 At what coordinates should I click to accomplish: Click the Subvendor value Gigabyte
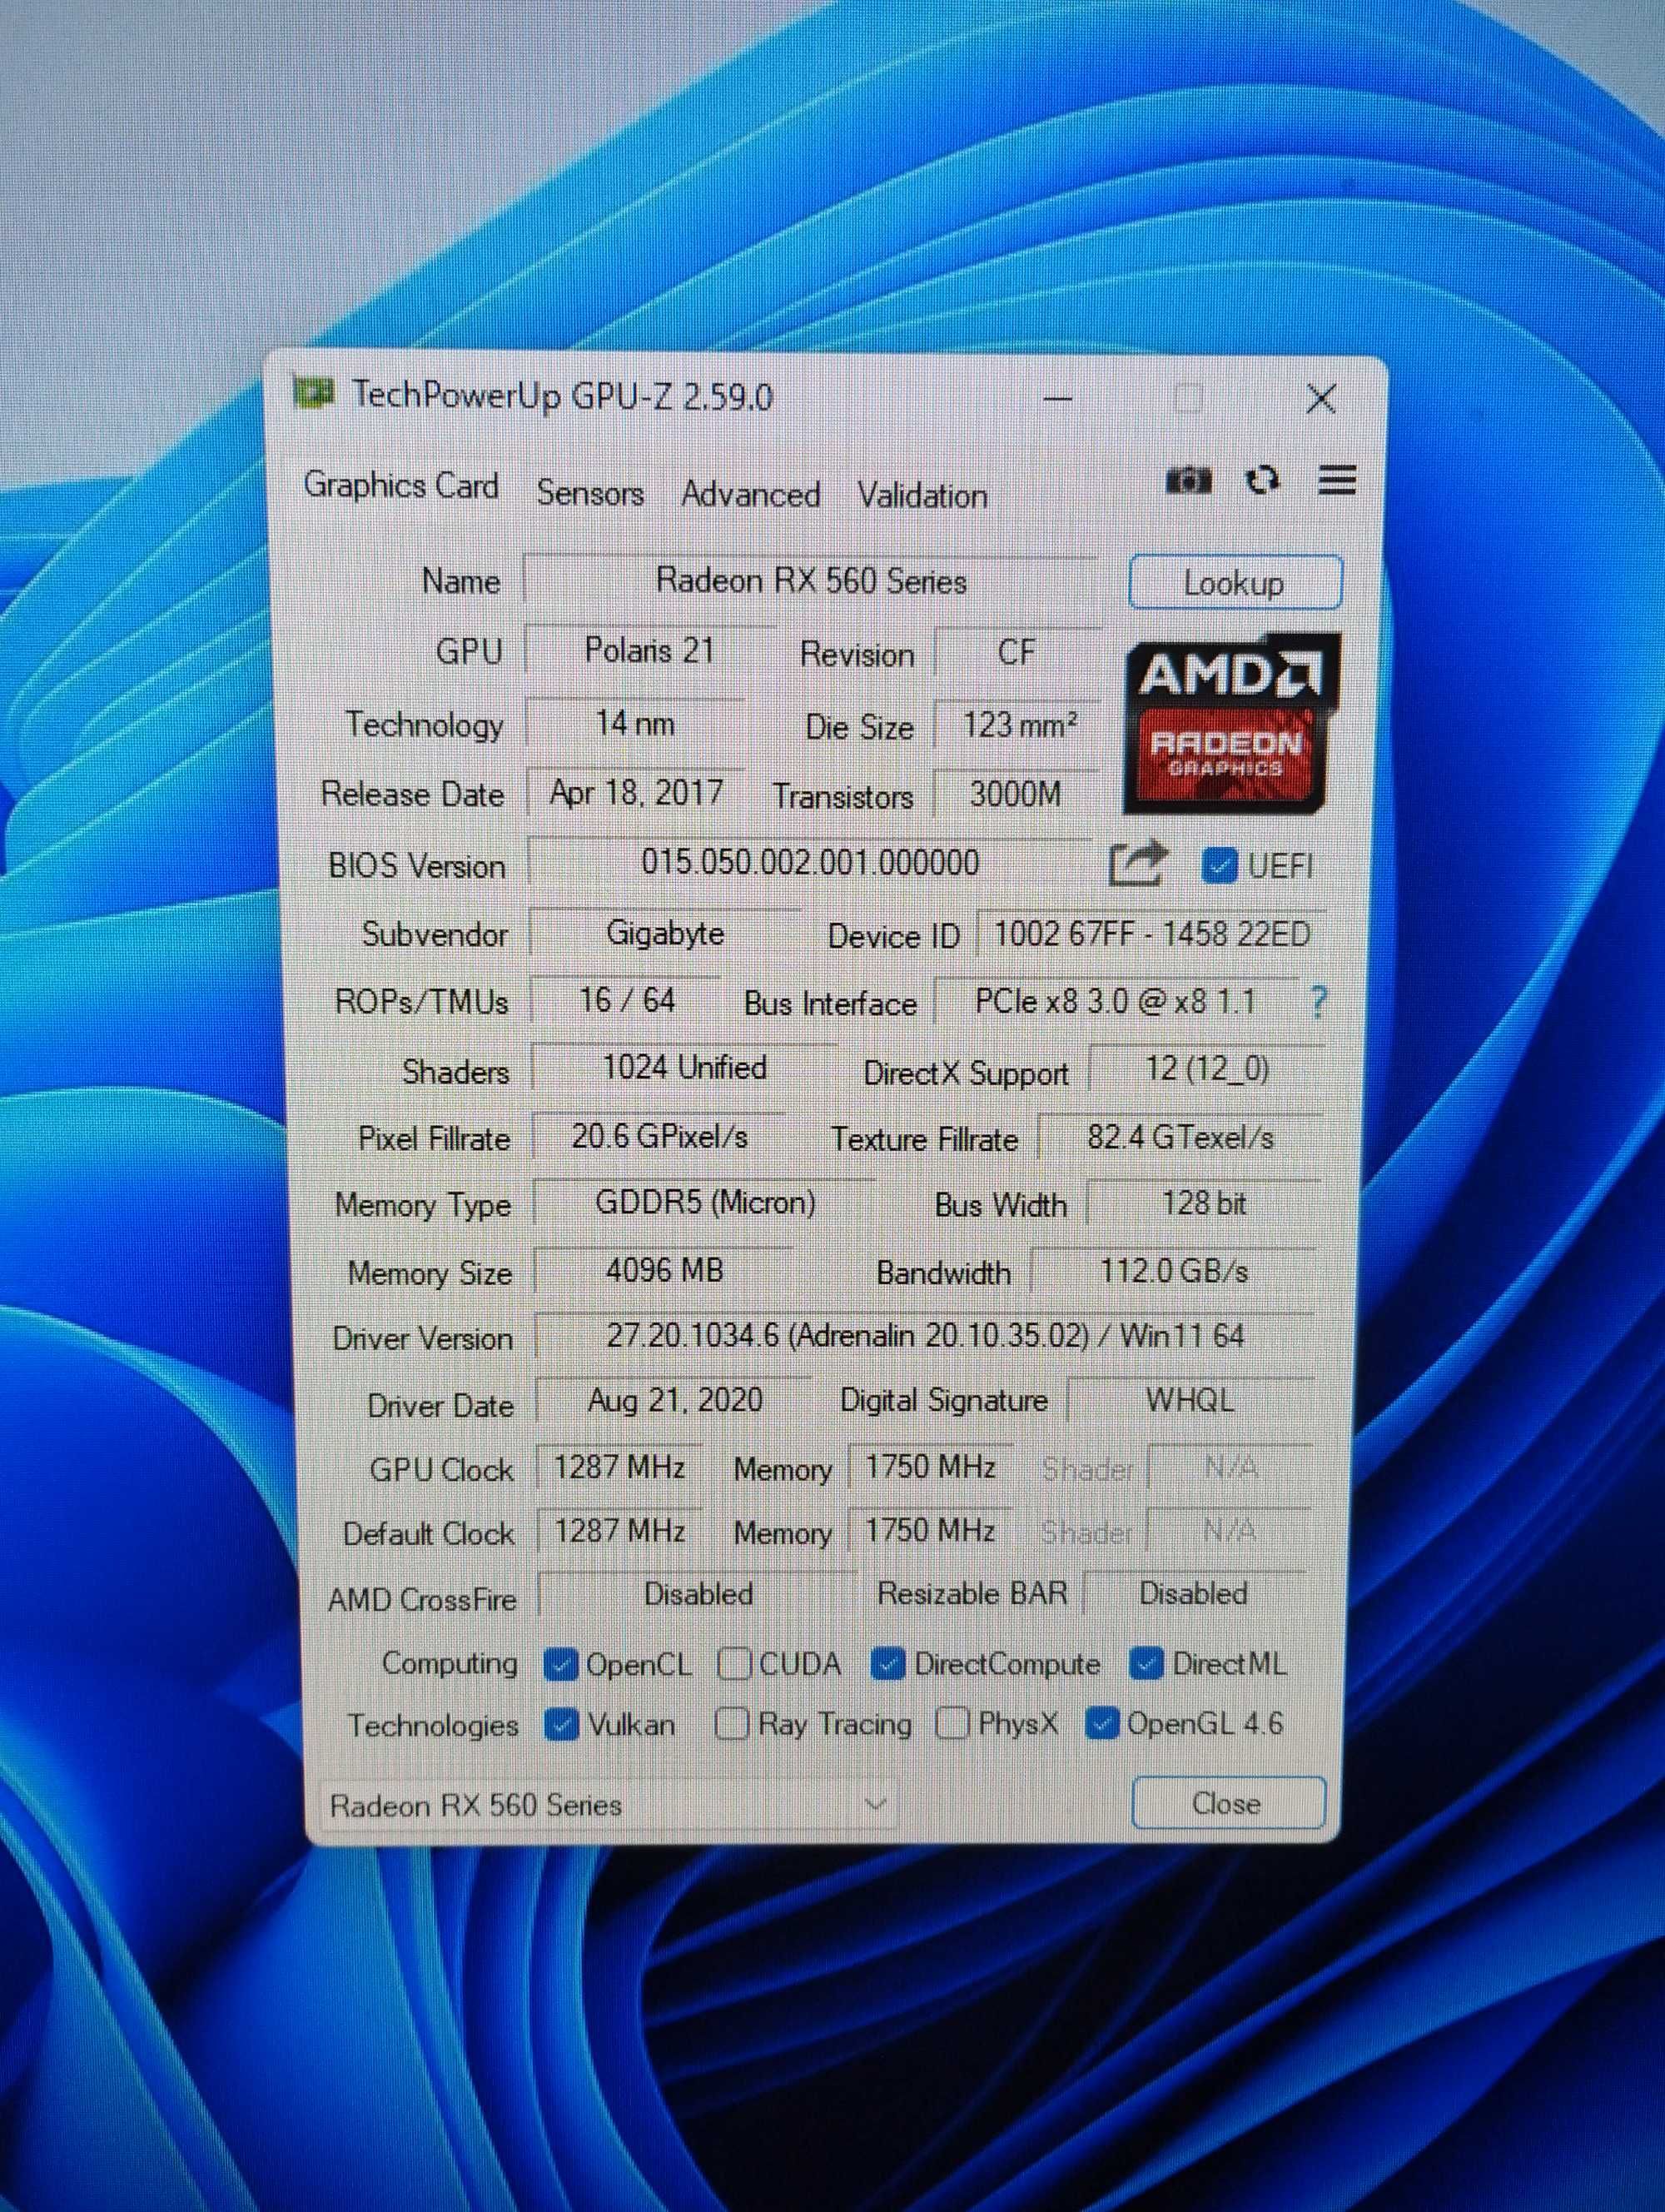click(666, 933)
